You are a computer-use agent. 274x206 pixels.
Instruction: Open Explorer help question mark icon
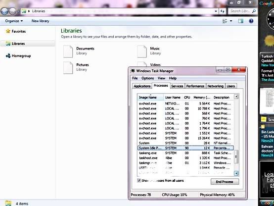point(251,21)
